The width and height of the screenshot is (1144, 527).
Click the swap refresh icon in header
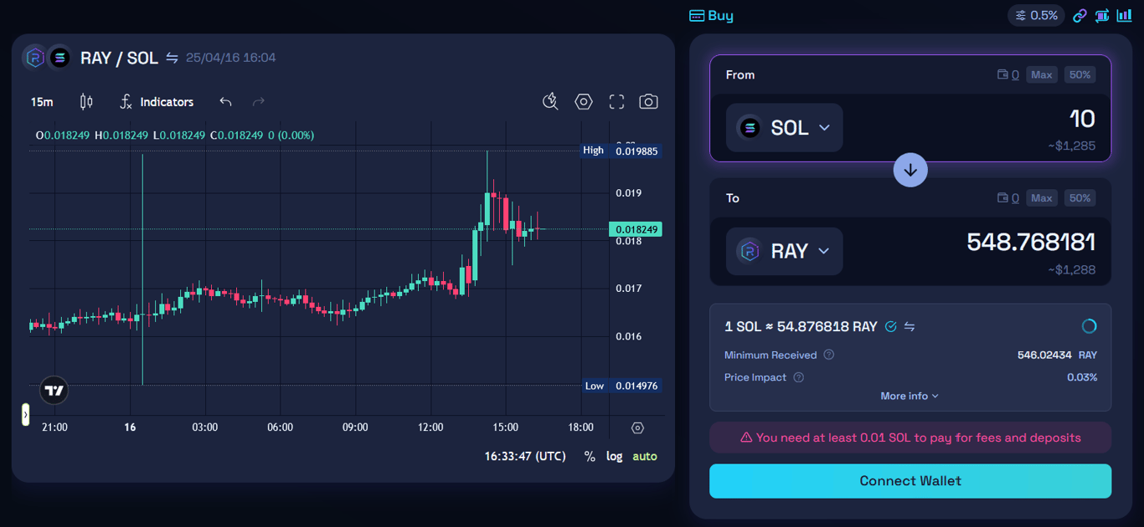pyautogui.click(x=173, y=57)
